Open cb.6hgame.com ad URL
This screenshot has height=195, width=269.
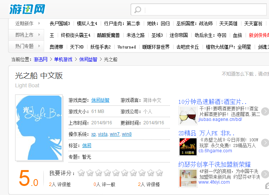pyautogui.click(x=215, y=151)
